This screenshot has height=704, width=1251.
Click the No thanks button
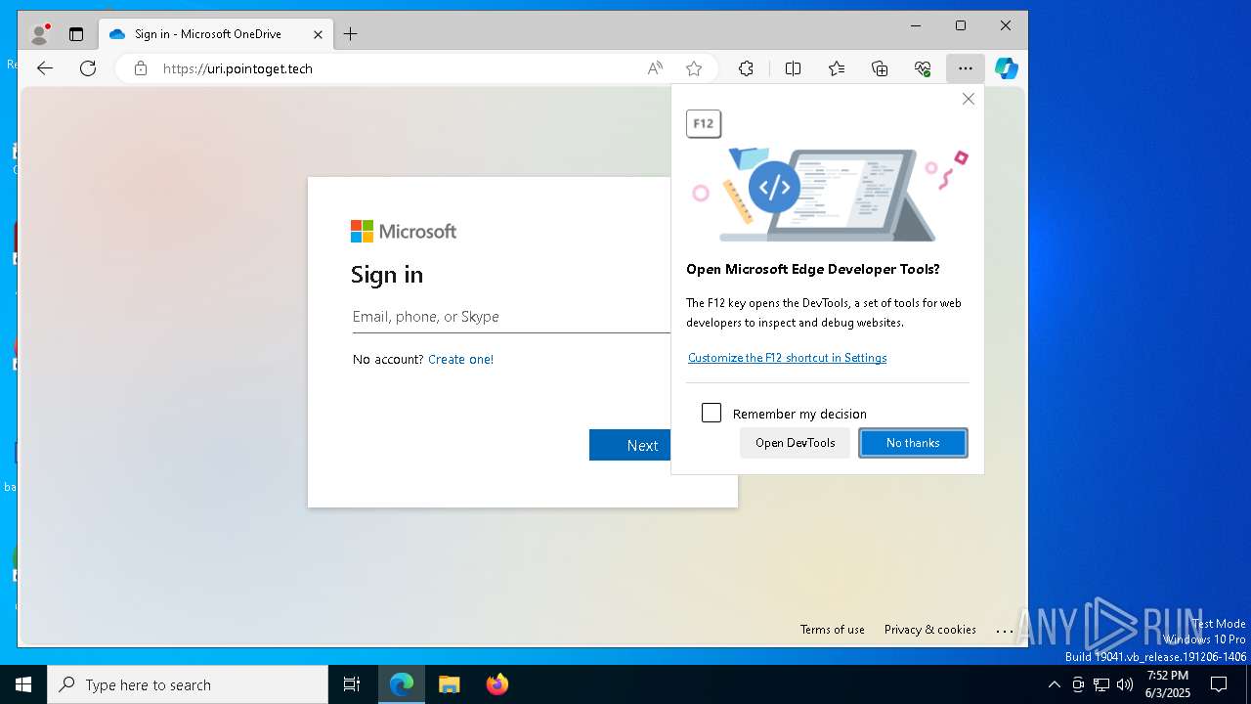(913, 443)
